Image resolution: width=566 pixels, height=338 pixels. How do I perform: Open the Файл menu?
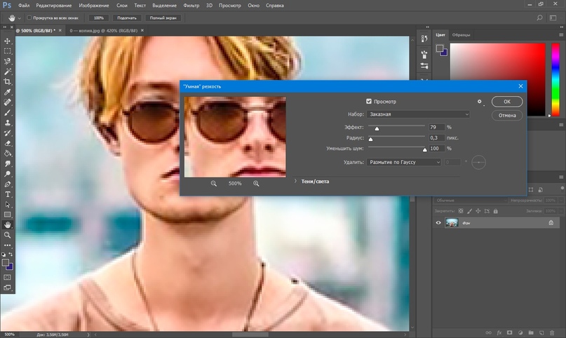tap(24, 6)
